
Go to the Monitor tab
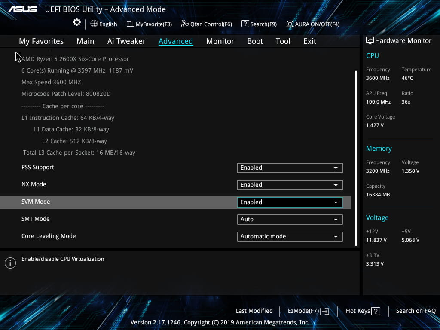(220, 41)
